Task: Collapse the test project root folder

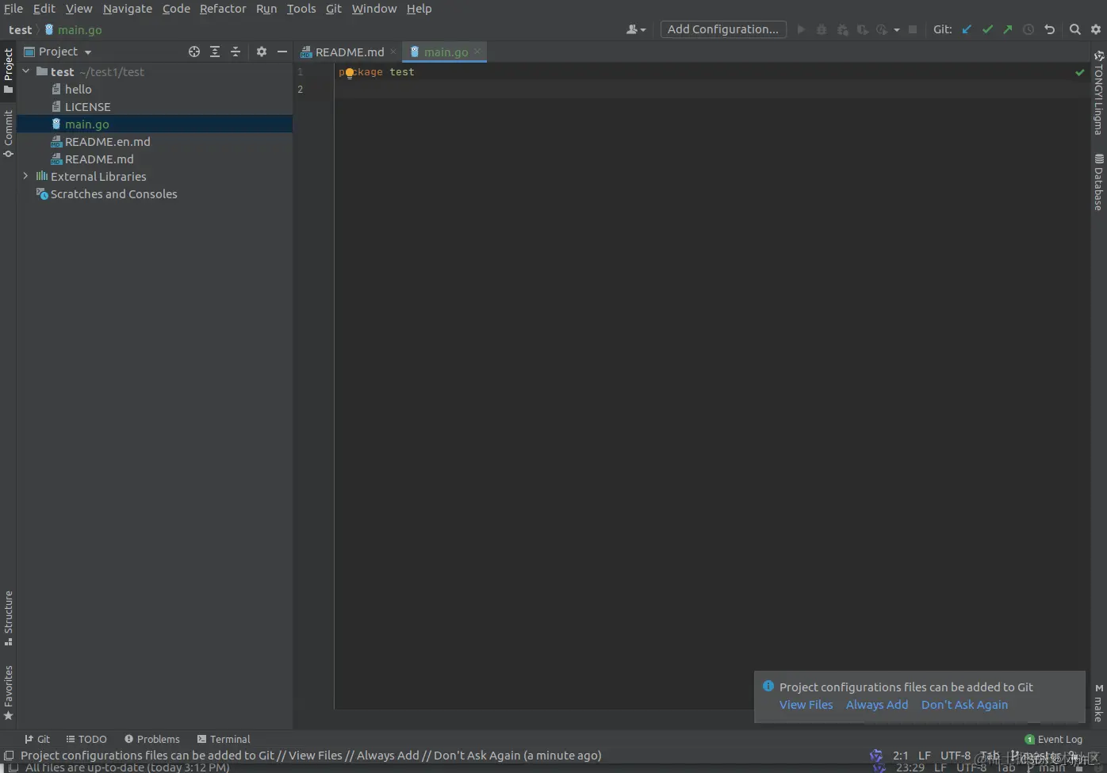Action: (26, 71)
